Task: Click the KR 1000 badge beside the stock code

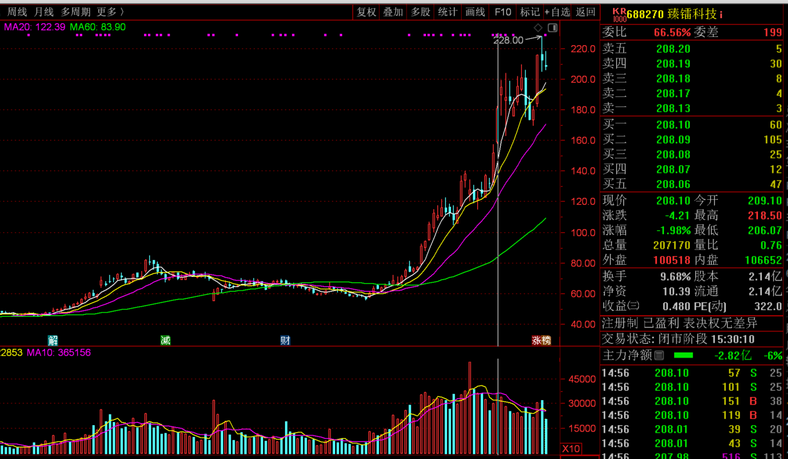Action: [x=619, y=14]
